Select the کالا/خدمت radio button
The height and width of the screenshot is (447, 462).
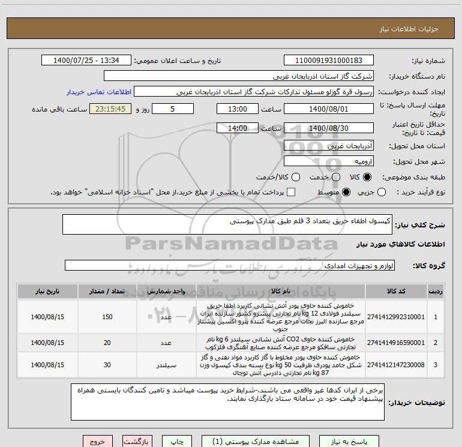pyautogui.click(x=296, y=177)
